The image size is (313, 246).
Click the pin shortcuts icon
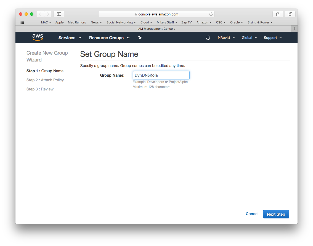[140, 38]
